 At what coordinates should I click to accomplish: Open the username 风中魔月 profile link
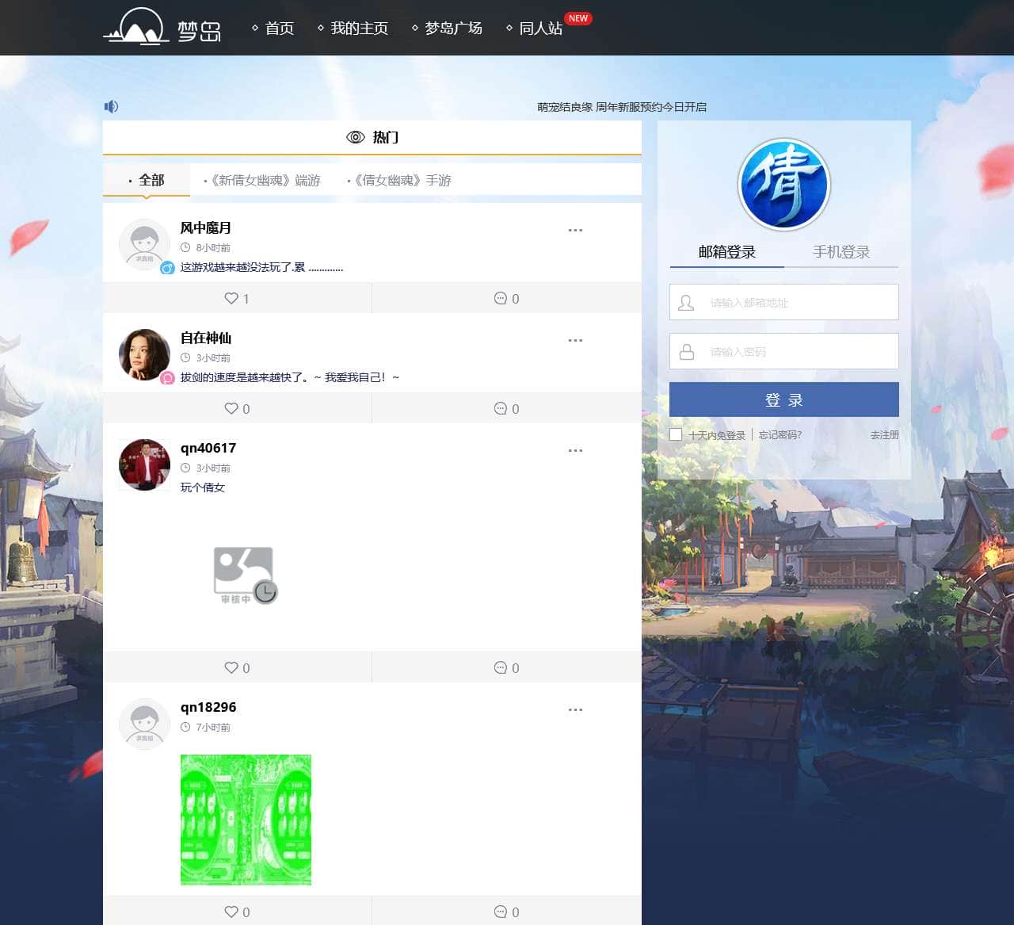(206, 227)
